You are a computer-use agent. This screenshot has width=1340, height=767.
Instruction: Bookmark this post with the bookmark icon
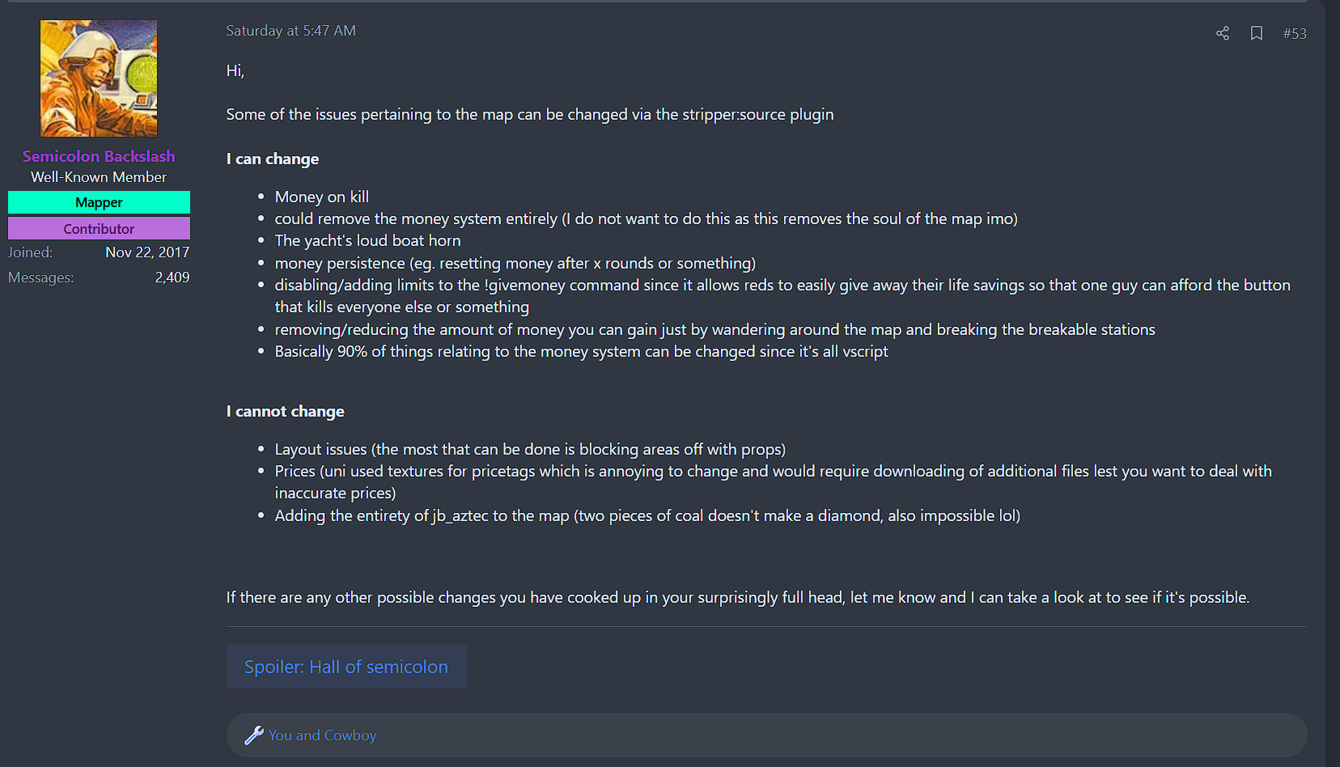point(1257,33)
